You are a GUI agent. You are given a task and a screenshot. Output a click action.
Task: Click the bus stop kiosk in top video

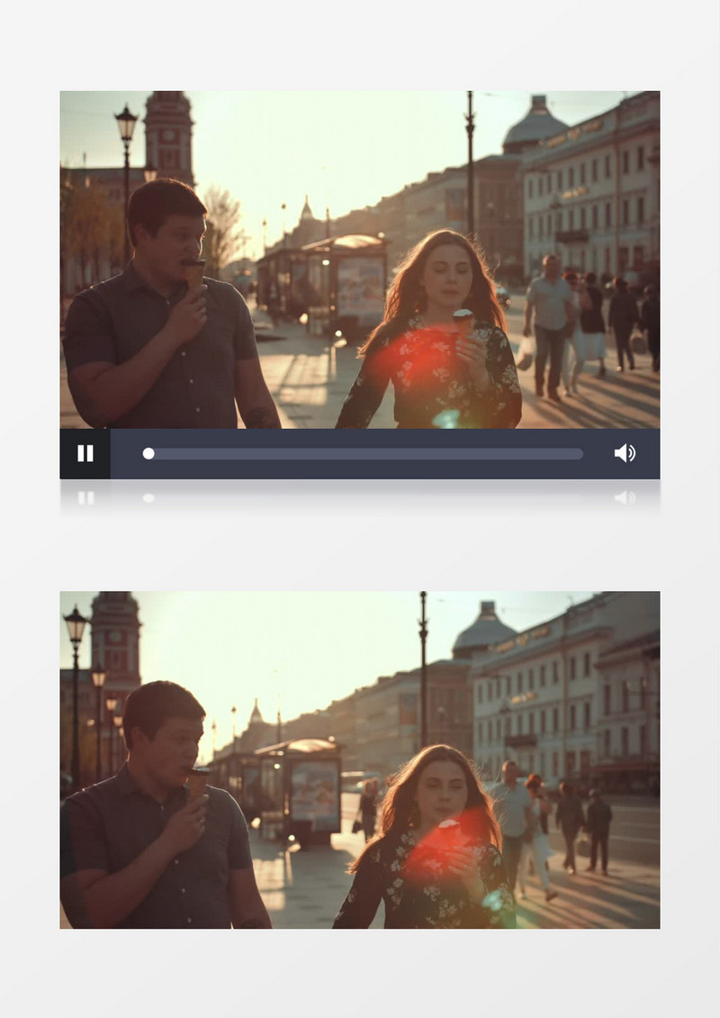coord(346,279)
